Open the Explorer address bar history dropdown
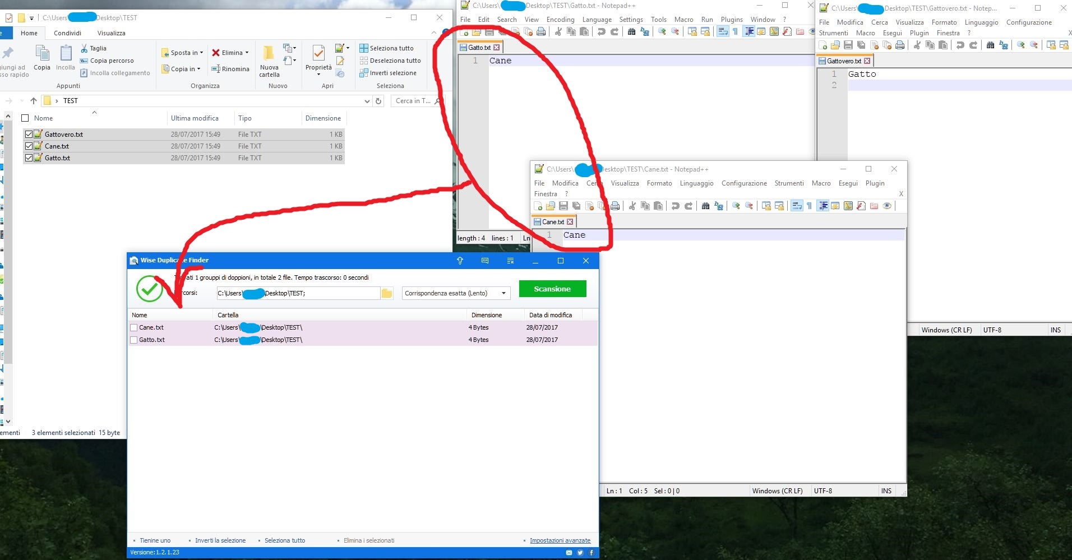The image size is (1072, 560). (x=367, y=101)
